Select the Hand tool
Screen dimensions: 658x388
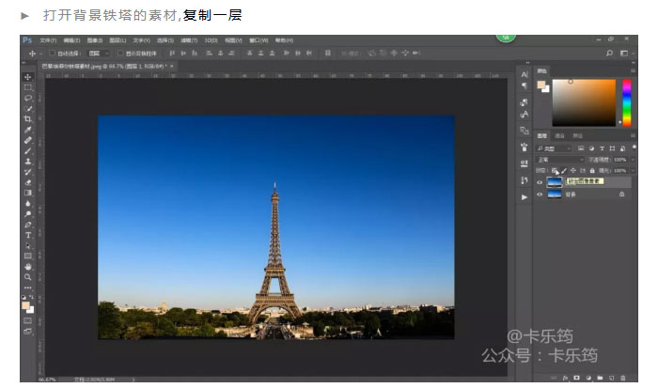[28, 267]
